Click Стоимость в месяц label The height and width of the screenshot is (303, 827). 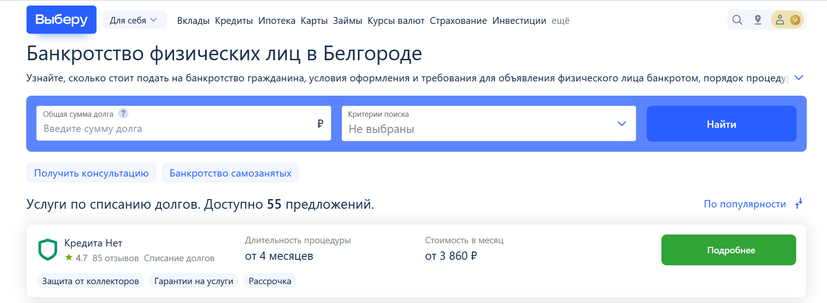tap(464, 240)
